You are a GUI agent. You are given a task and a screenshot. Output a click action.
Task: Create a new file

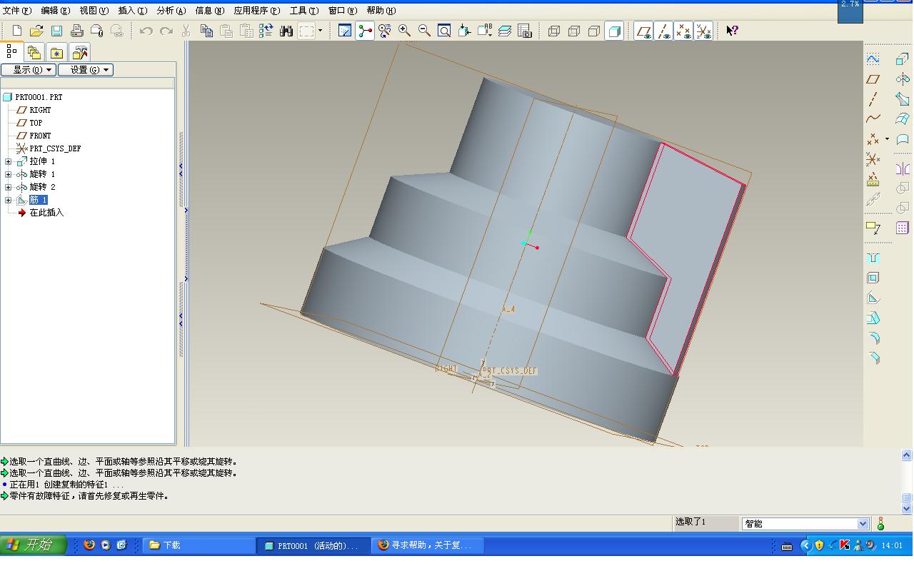click(16, 31)
